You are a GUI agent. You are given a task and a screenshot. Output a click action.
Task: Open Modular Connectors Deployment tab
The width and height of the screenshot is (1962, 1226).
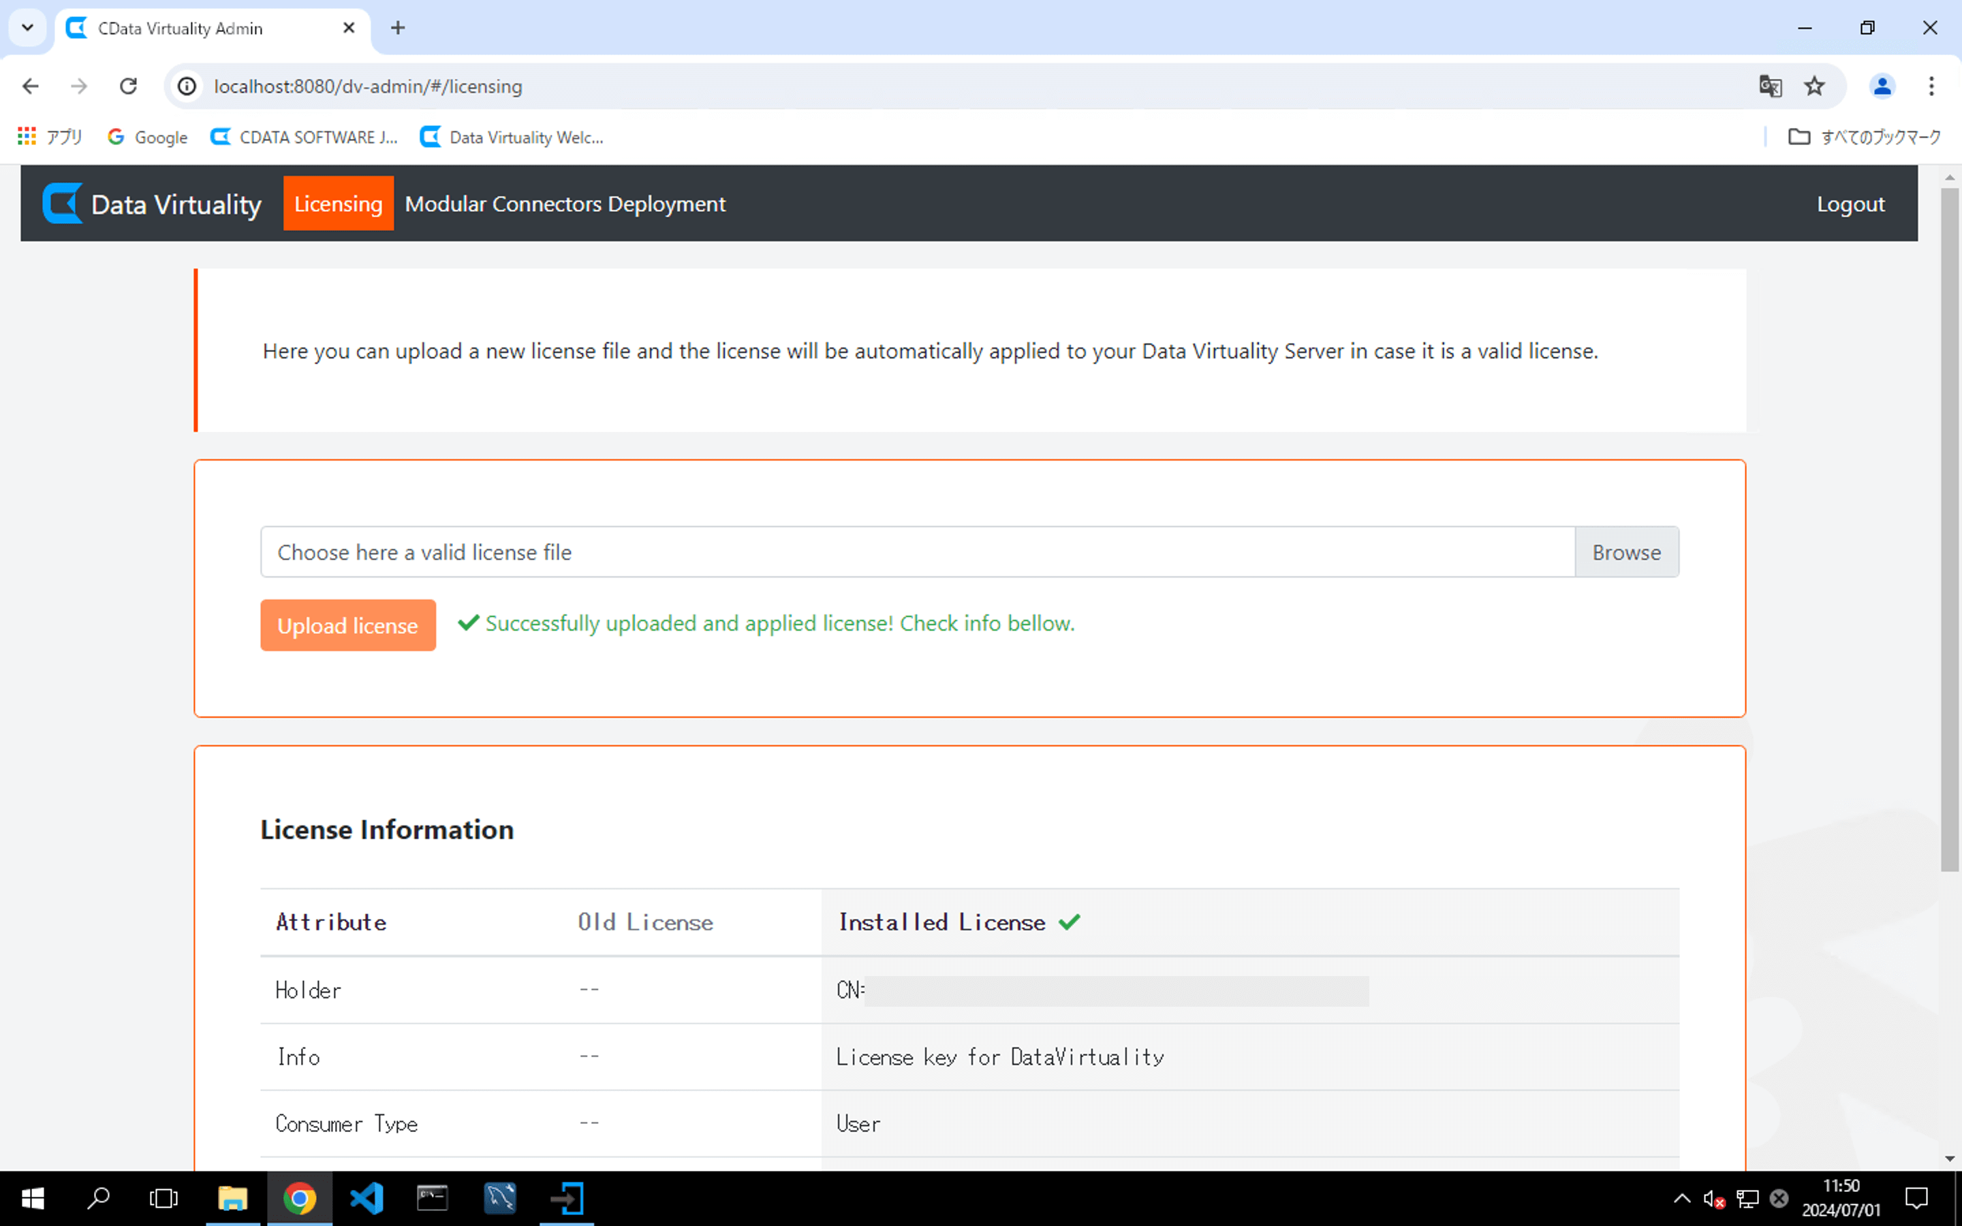click(x=565, y=204)
